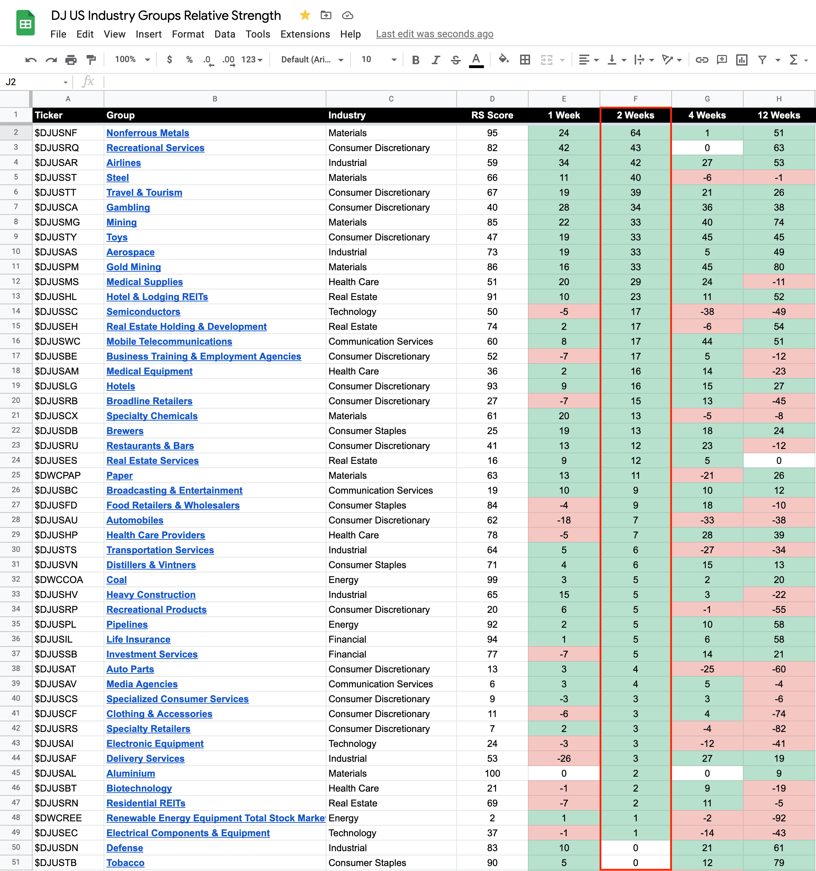This screenshot has height=871, width=816.
Task: Open the Nonferrous Metals link
Action: click(148, 133)
